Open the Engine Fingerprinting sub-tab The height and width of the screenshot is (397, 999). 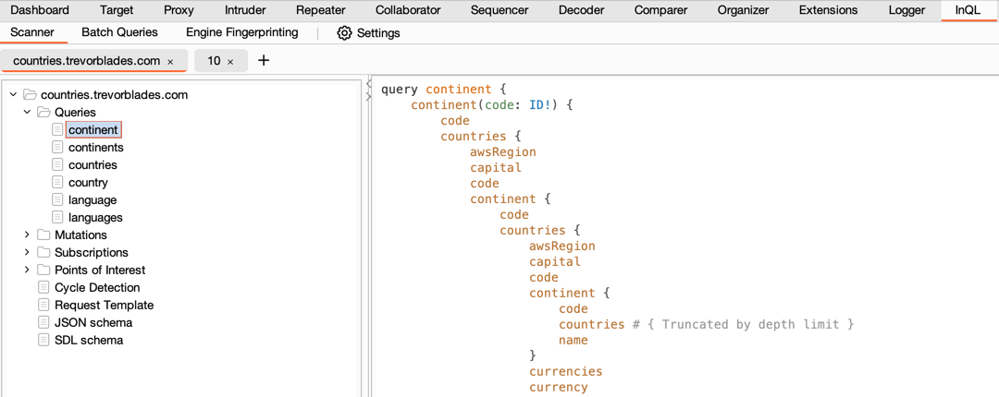(242, 32)
